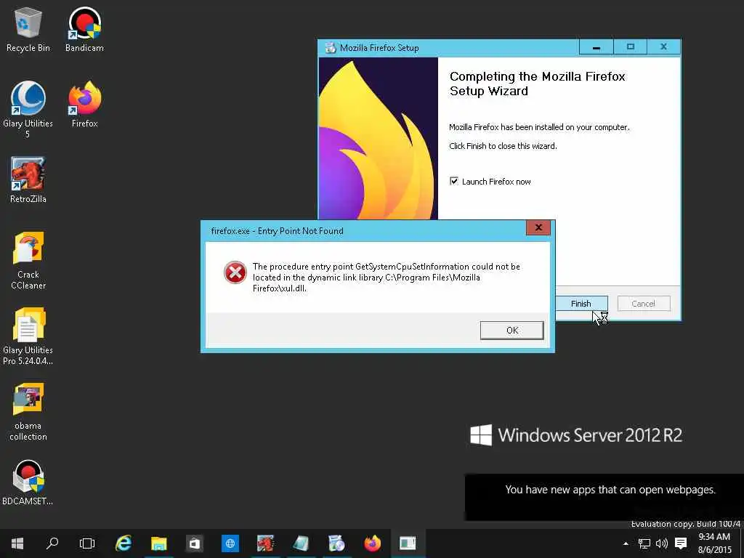This screenshot has height=558, width=744.
Task: Maximize the Mozilla Firefox Setup window
Action: [631, 47]
